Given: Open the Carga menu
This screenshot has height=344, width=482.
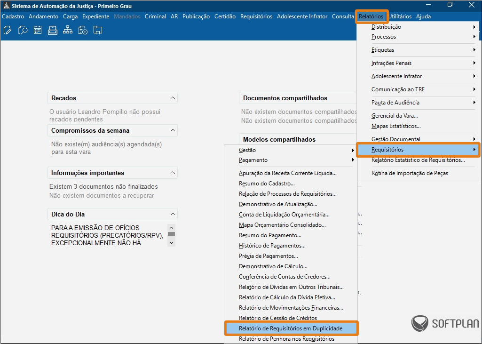Looking at the screenshot, I should click(x=70, y=16).
